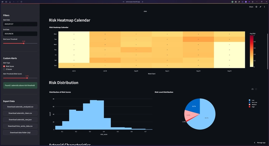Open the browser downloads icon
269x146 pixels.
[x=10, y=2]
